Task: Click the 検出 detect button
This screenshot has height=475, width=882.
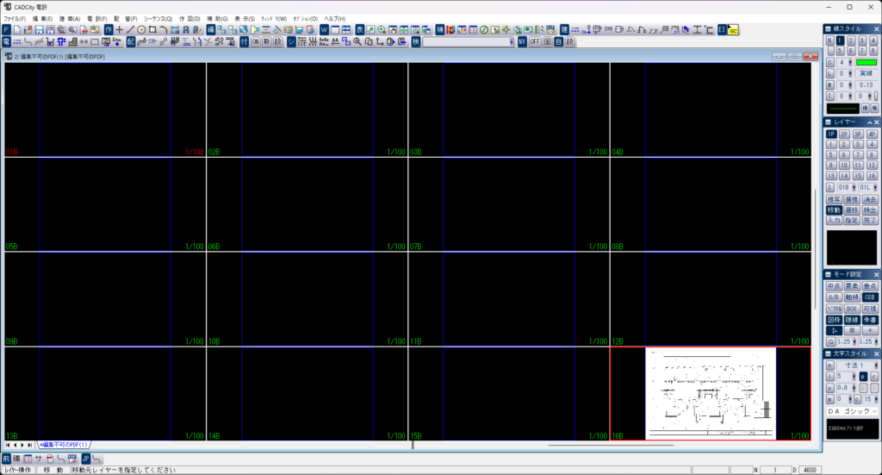Action: pos(870,210)
